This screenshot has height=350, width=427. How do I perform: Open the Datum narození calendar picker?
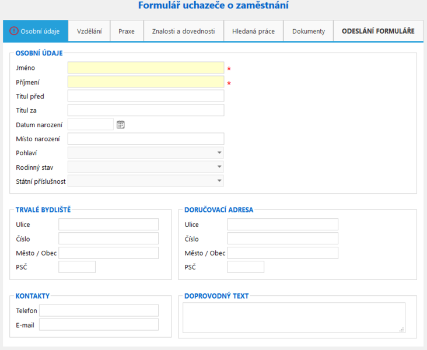(x=121, y=124)
